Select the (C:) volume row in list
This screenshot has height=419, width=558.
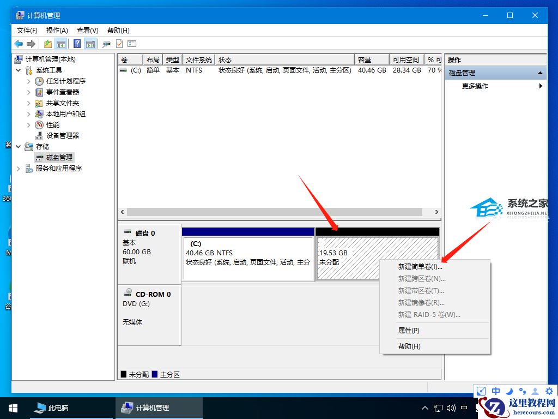[x=280, y=70]
